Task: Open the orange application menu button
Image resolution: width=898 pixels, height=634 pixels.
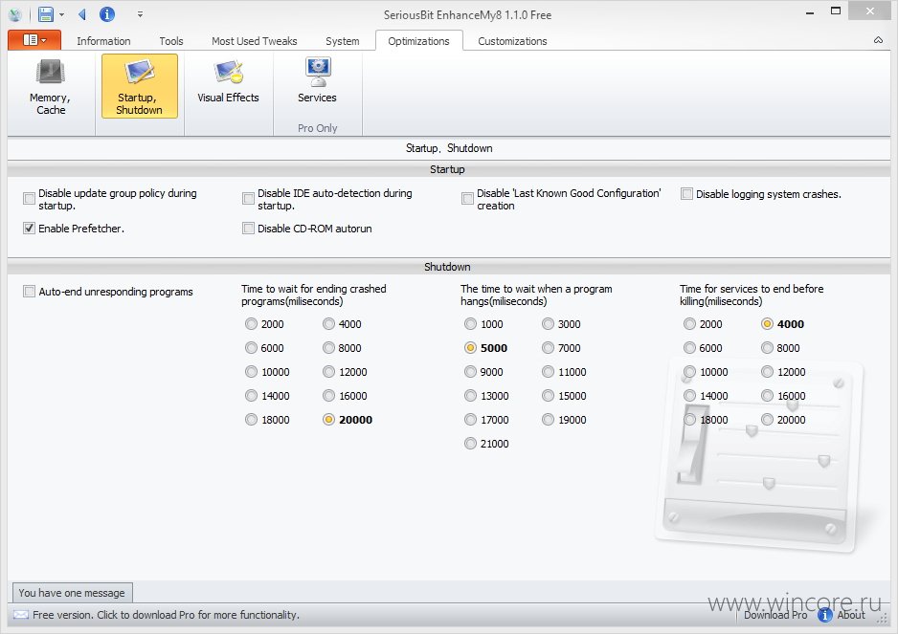Action: tap(34, 40)
